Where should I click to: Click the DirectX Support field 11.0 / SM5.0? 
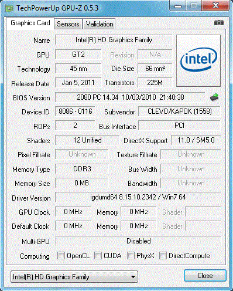pos(196,140)
